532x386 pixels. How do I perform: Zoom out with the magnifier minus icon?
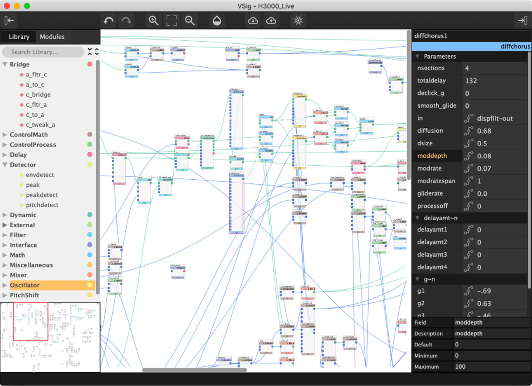[x=190, y=21]
